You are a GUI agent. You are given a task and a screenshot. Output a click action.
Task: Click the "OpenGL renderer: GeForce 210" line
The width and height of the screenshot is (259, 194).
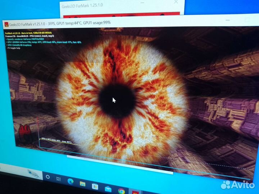click(25, 39)
